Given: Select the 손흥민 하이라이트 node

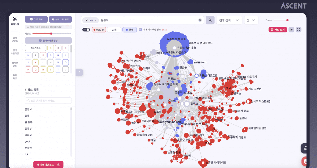Looking at the screenshot, I should coord(203,162).
